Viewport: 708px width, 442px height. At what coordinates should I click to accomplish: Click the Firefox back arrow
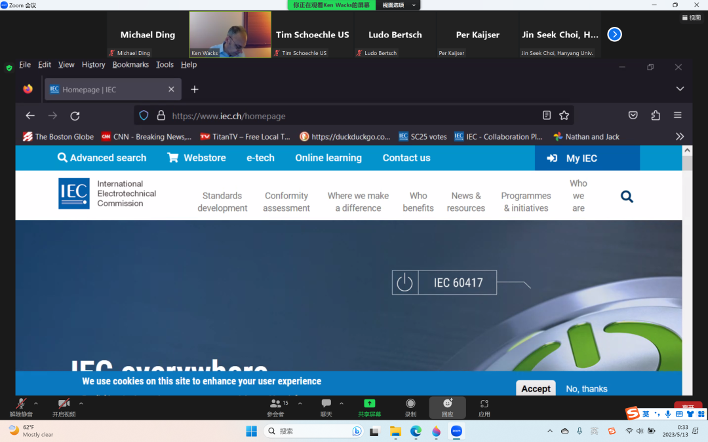pyautogui.click(x=30, y=116)
